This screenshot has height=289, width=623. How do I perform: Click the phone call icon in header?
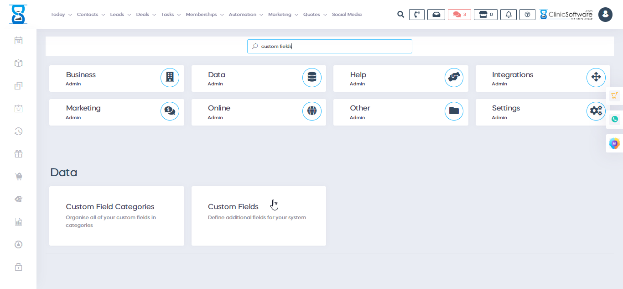pyautogui.click(x=416, y=15)
